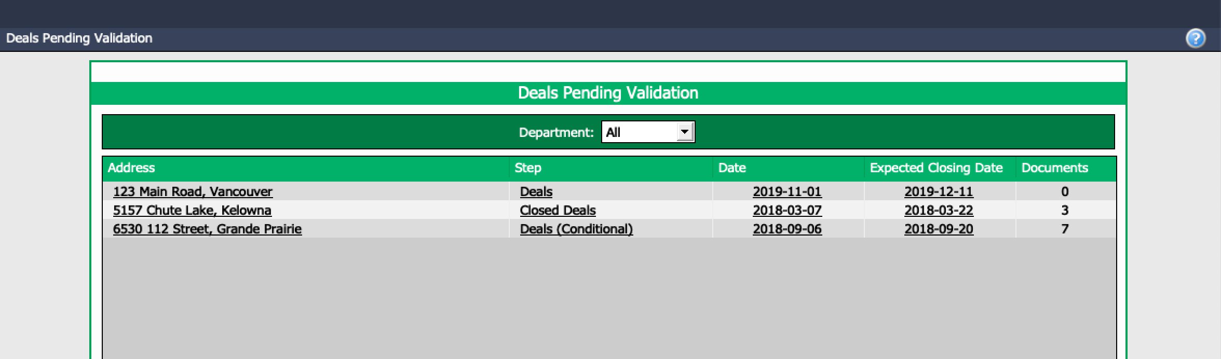Screen dimensions: 1221x359
Task: Sort by the Step column header
Action: [528, 168]
